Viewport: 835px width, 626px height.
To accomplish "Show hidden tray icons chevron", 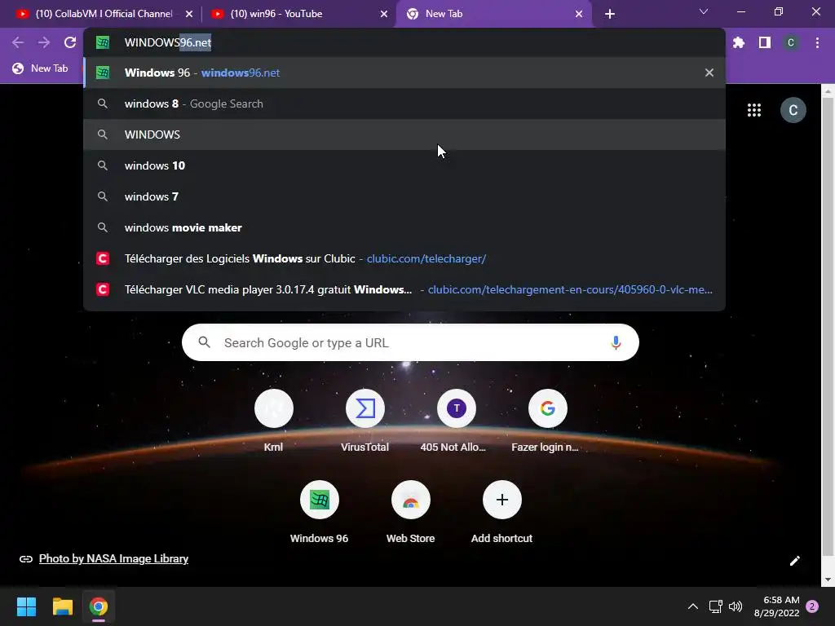I will point(693,606).
